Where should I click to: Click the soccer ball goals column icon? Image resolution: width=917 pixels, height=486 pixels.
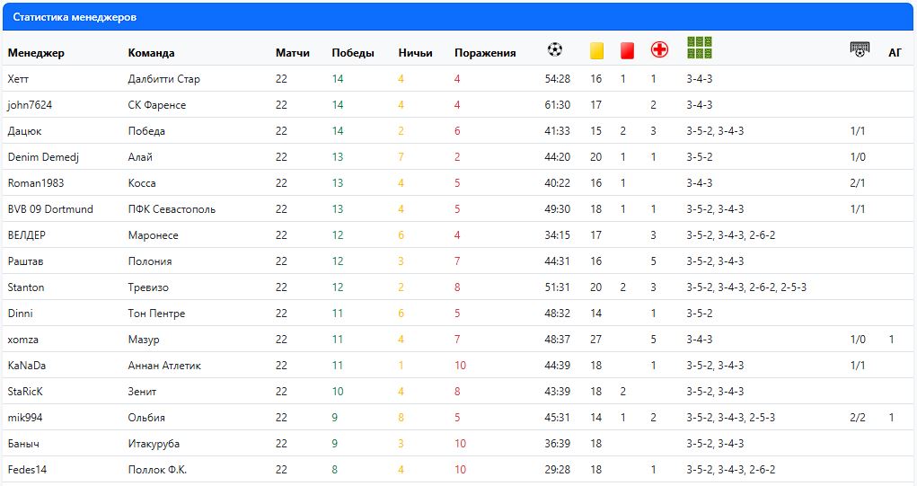pos(555,50)
